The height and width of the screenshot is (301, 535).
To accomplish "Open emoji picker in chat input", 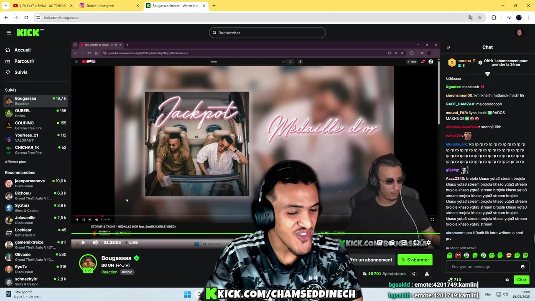I will [x=522, y=267].
